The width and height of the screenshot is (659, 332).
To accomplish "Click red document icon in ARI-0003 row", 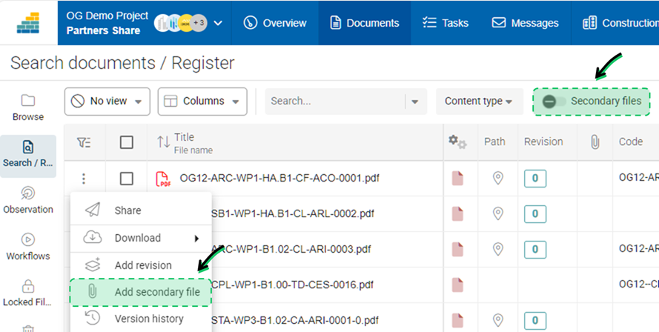I will tap(457, 249).
